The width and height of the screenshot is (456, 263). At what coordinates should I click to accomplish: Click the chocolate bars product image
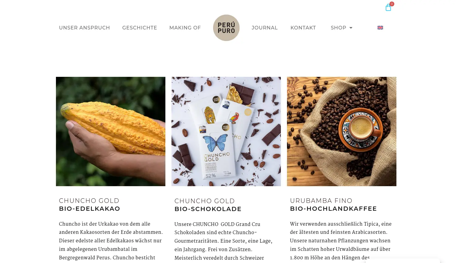226,131
